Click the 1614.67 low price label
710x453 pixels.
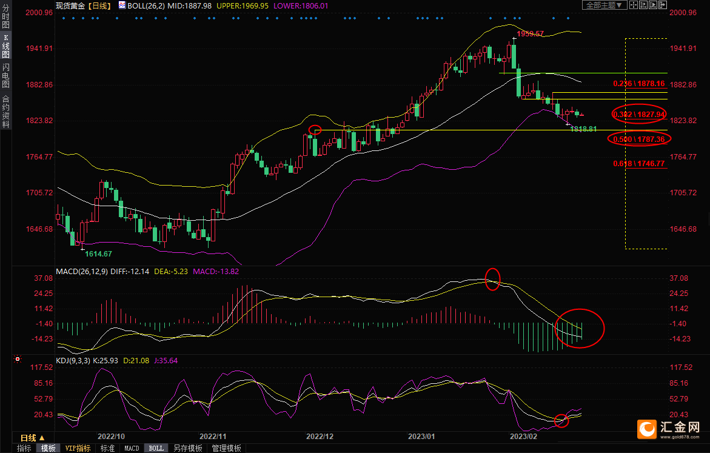coord(98,253)
